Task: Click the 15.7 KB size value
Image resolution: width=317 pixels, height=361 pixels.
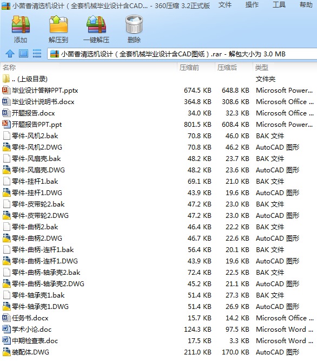Action: [200, 318]
